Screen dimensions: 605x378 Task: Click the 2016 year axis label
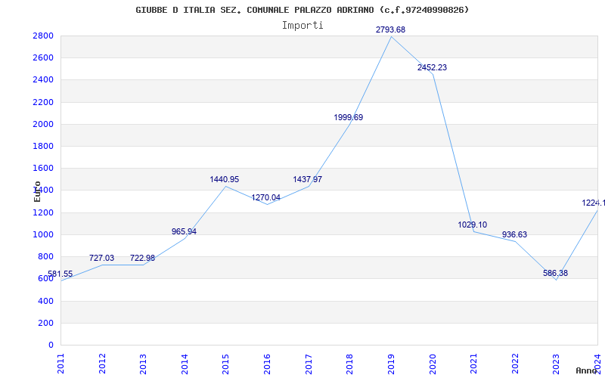[x=267, y=364]
